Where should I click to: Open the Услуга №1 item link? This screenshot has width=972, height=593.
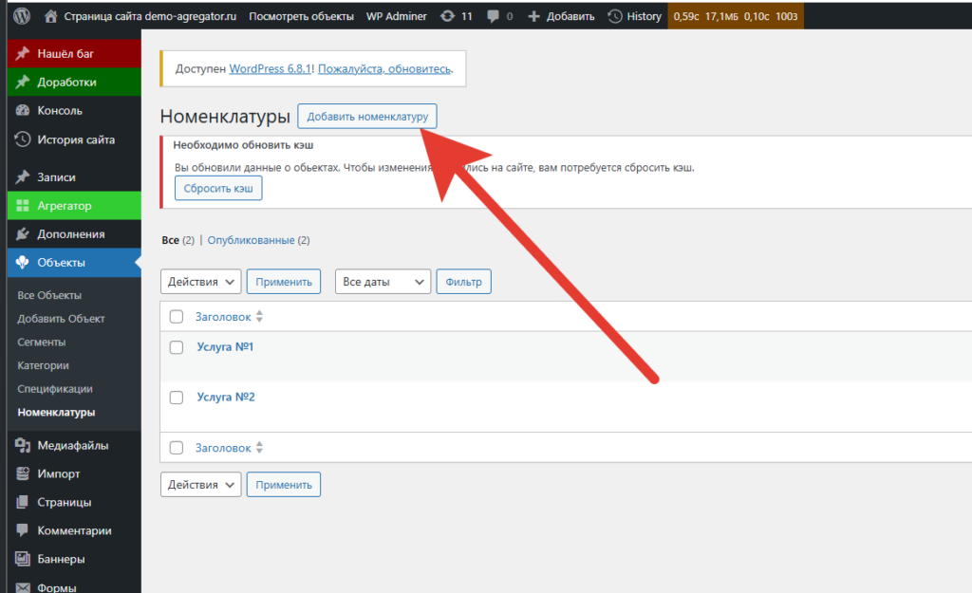coord(225,347)
